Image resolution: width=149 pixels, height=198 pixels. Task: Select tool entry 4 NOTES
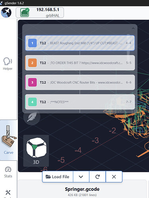click(x=80, y=102)
